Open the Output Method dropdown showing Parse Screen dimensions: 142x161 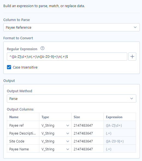click(72, 99)
